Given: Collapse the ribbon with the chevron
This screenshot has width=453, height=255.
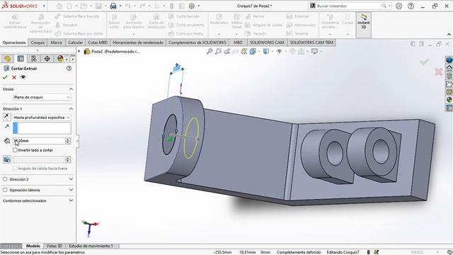Looking at the screenshot, I should click(449, 35).
